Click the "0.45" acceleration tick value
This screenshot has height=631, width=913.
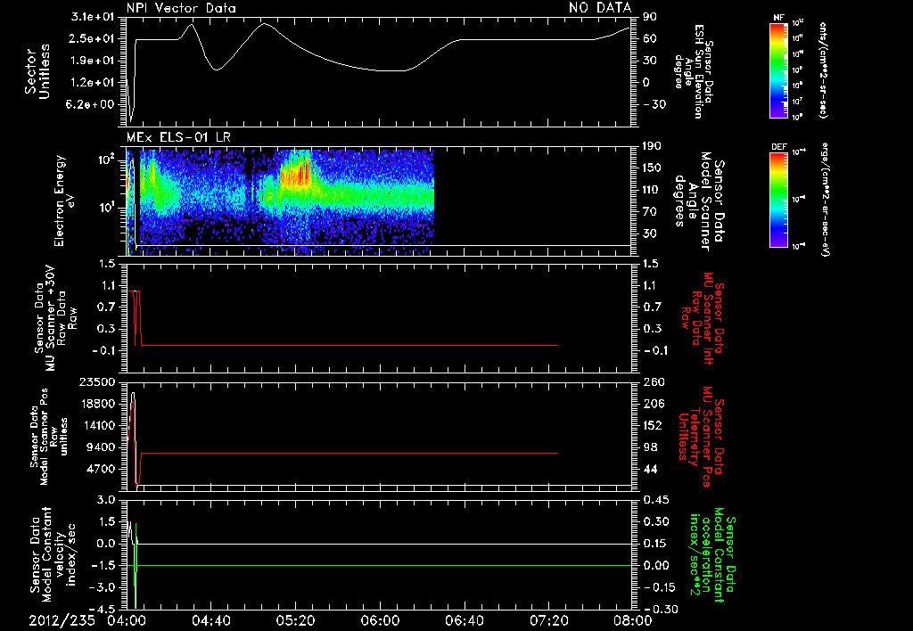[655, 500]
